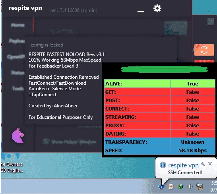The image size is (217, 194).
Task: Click the 'TRANSPARENCY:' row label
Action: 126,142
